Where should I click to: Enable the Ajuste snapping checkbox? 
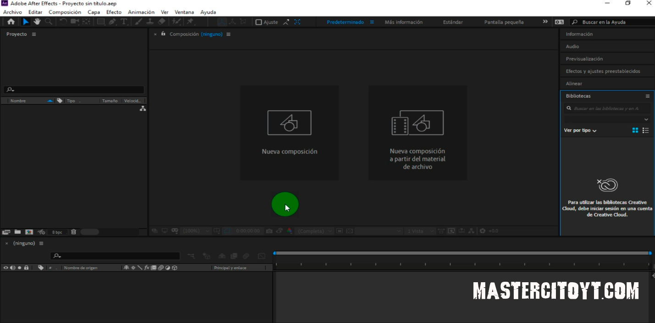coord(259,22)
